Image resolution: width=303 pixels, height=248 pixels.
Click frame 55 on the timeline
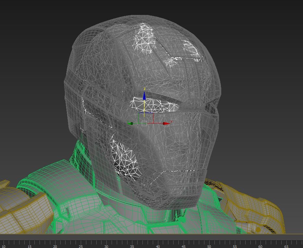pyautogui.click(x=235, y=246)
